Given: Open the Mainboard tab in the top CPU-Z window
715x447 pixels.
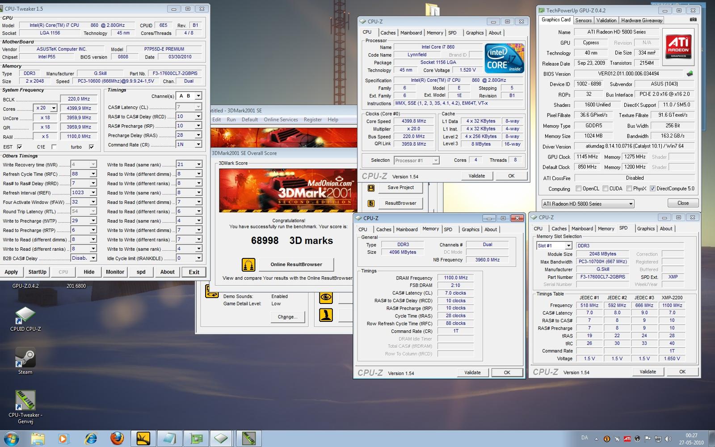Looking at the screenshot, I should (x=411, y=33).
